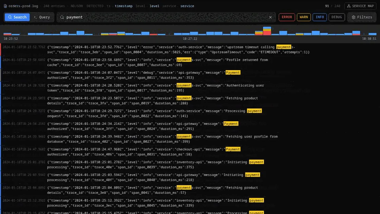
Task: Select the tallest histogram bar with red segment
Action: pos(267,31)
